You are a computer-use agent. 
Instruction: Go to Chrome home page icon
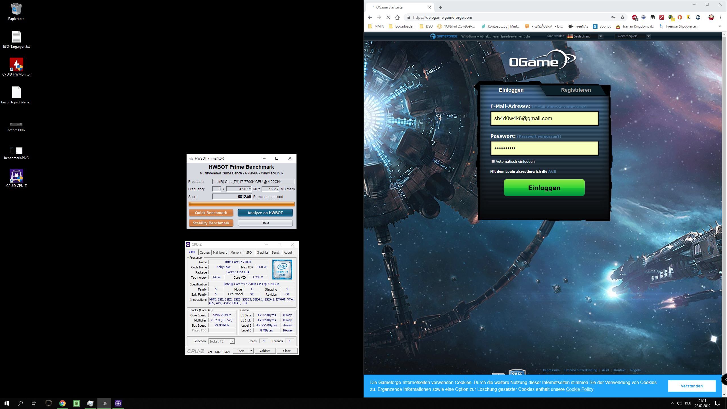pyautogui.click(x=397, y=17)
